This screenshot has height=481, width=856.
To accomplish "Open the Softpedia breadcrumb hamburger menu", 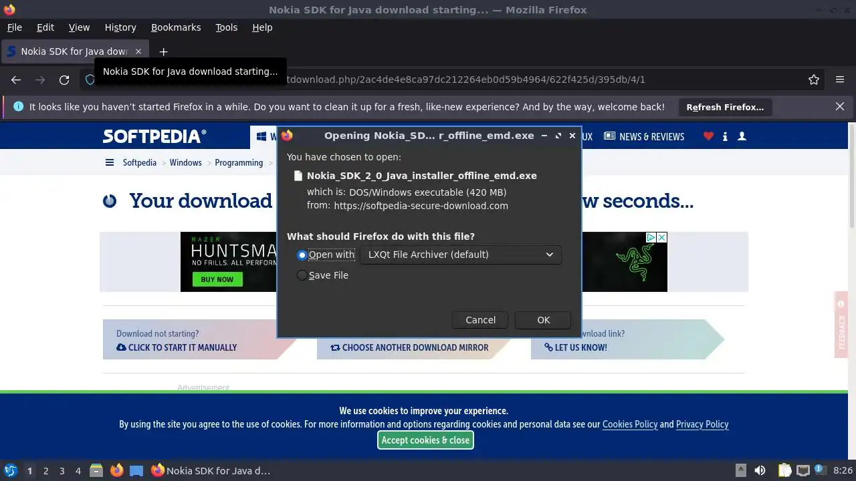I will click(110, 162).
